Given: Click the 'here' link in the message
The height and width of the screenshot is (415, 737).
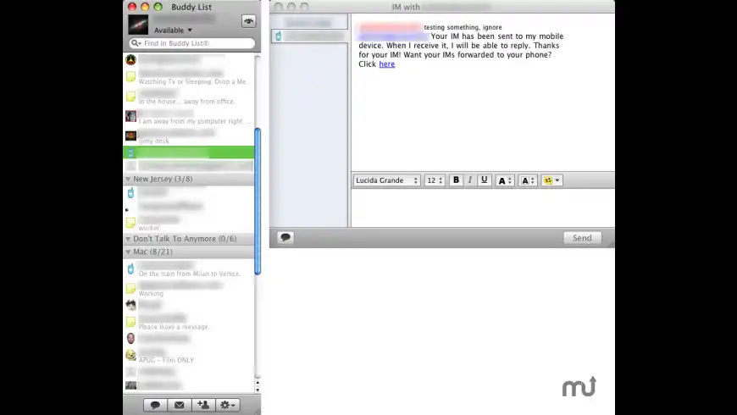Looking at the screenshot, I should (387, 64).
